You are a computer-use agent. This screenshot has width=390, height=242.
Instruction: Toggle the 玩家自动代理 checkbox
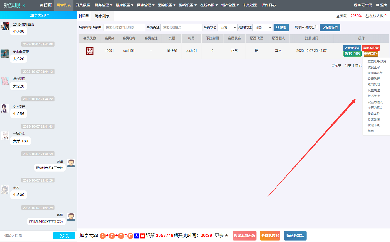coord(317,27)
